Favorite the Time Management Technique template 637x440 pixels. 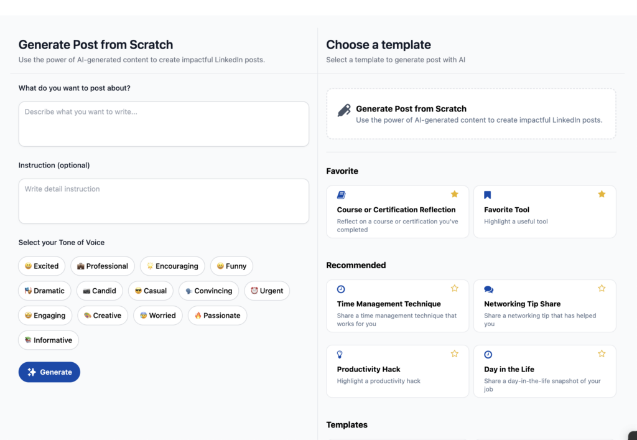pyautogui.click(x=454, y=288)
